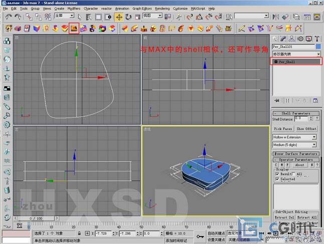
Task: Open the Layer Manager icon
Action: click(296, 17)
